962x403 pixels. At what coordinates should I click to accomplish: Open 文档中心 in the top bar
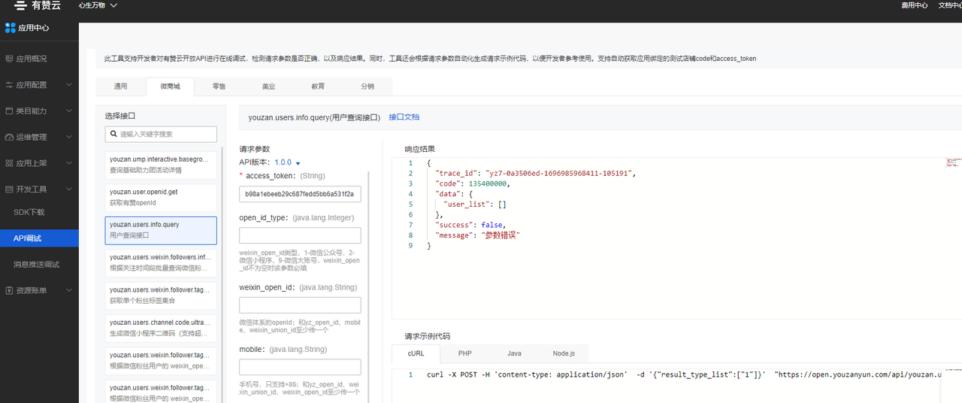click(x=950, y=5)
